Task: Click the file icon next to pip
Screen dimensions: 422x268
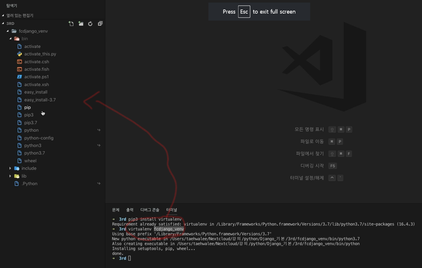Action: tap(19, 107)
